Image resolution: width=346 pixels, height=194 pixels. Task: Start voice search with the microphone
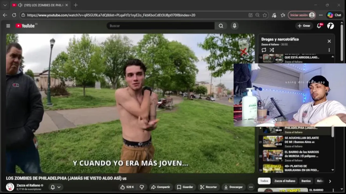[234, 26]
